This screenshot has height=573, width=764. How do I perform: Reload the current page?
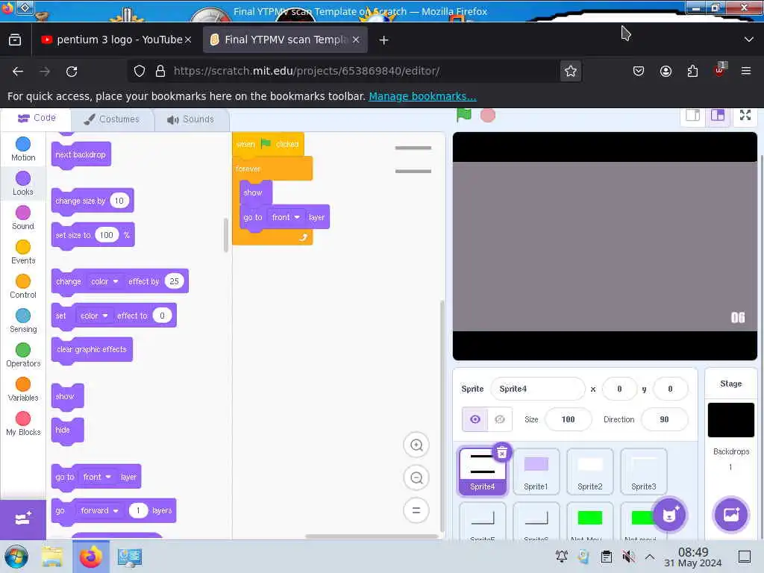click(x=72, y=71)
